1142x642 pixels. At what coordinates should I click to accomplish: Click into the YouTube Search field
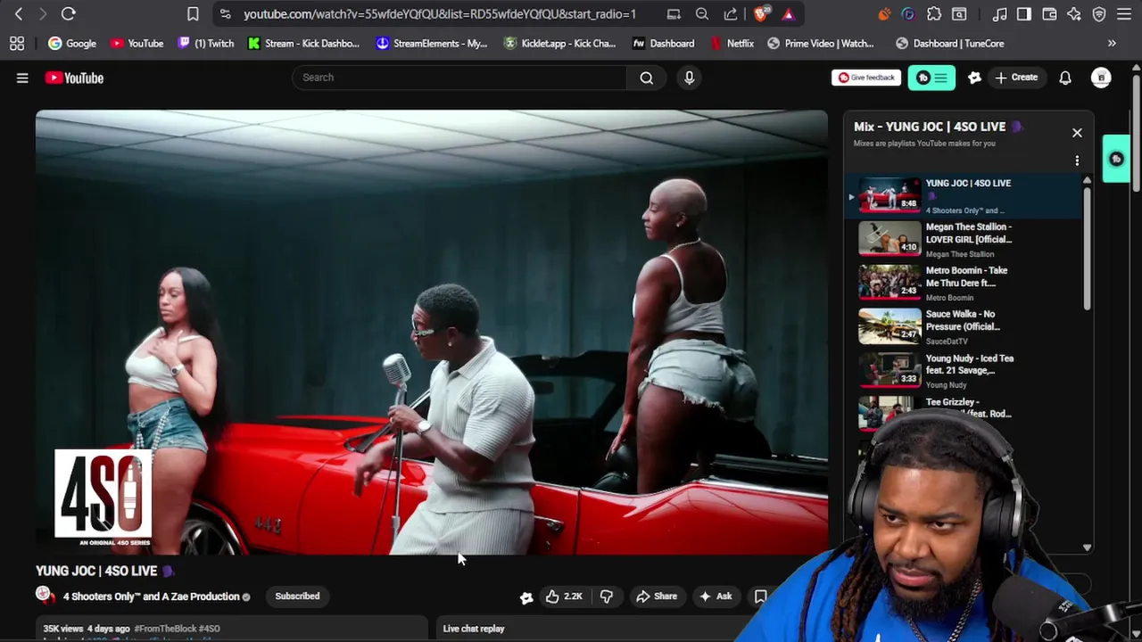[x=459, y=78]
